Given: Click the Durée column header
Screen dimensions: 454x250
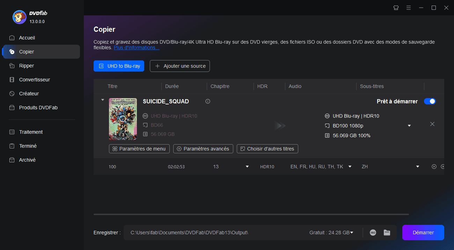Looking at the screenshot, I should click(172, 86).
